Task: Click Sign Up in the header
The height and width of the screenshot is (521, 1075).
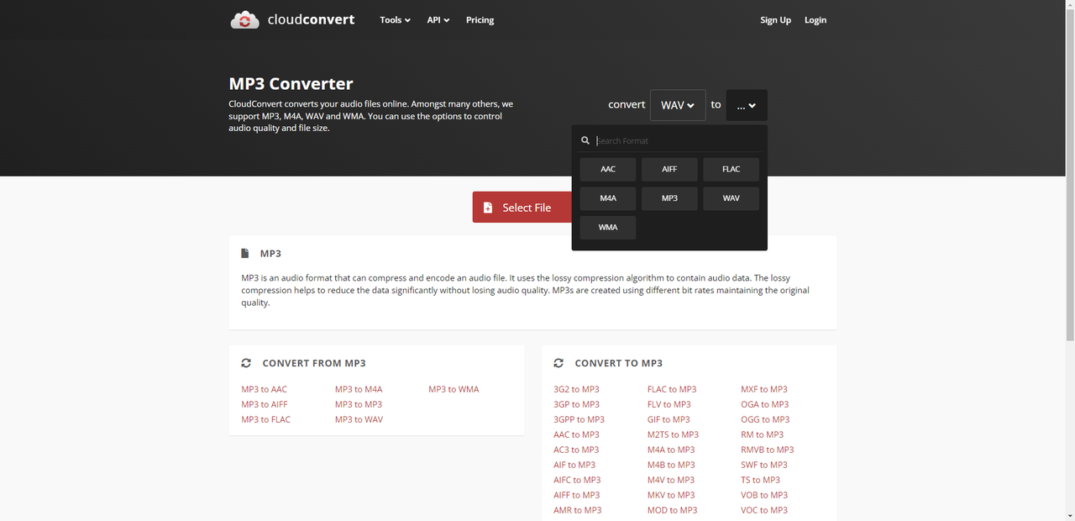Action: [x=775, y=20]
